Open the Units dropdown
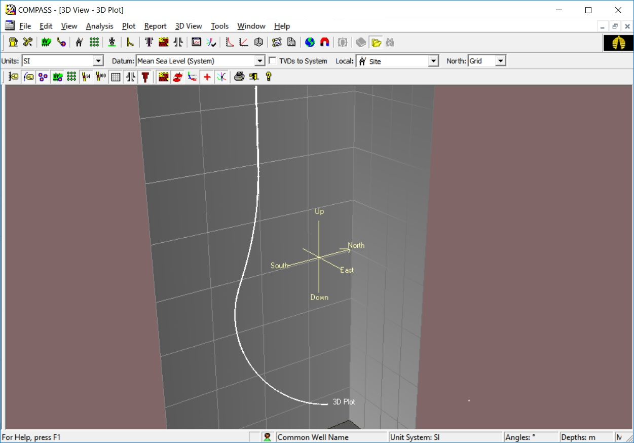Image resolution: width=634 pixels, height=443 pixels. click(x=98, y=61)
